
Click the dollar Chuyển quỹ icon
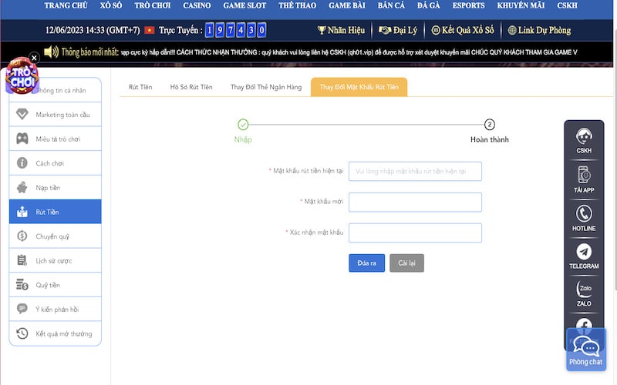click(22, 236)
